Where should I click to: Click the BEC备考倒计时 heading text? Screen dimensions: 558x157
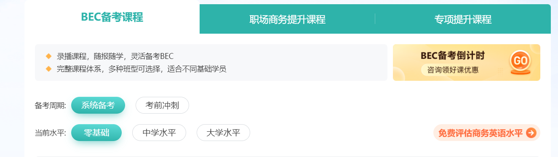[453, 55]
